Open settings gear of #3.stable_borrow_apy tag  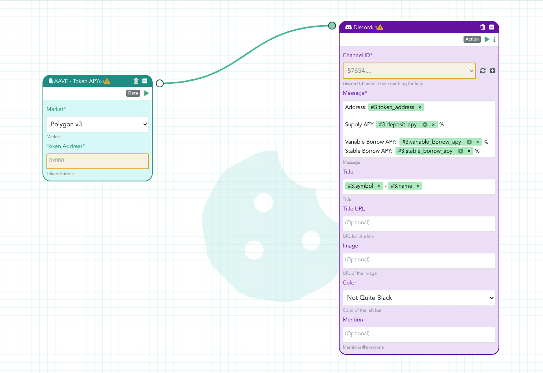(461, 151)
